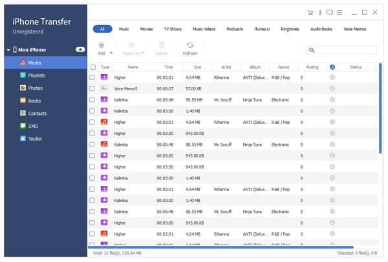Click the phone device icon
Image resolution: width=388 pixels, height=262 pixels.
(x=15, y=50)
